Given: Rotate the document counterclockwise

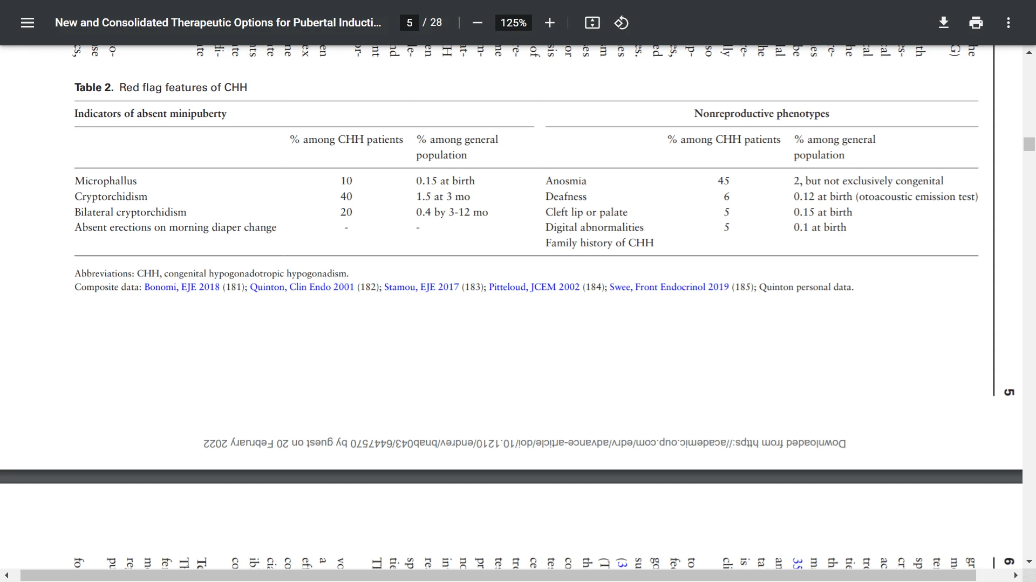Looking at the screenshot, I should click(x=622, y=23).
